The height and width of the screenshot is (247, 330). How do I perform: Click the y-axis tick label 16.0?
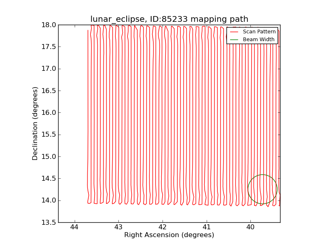(x=49, y=112)
